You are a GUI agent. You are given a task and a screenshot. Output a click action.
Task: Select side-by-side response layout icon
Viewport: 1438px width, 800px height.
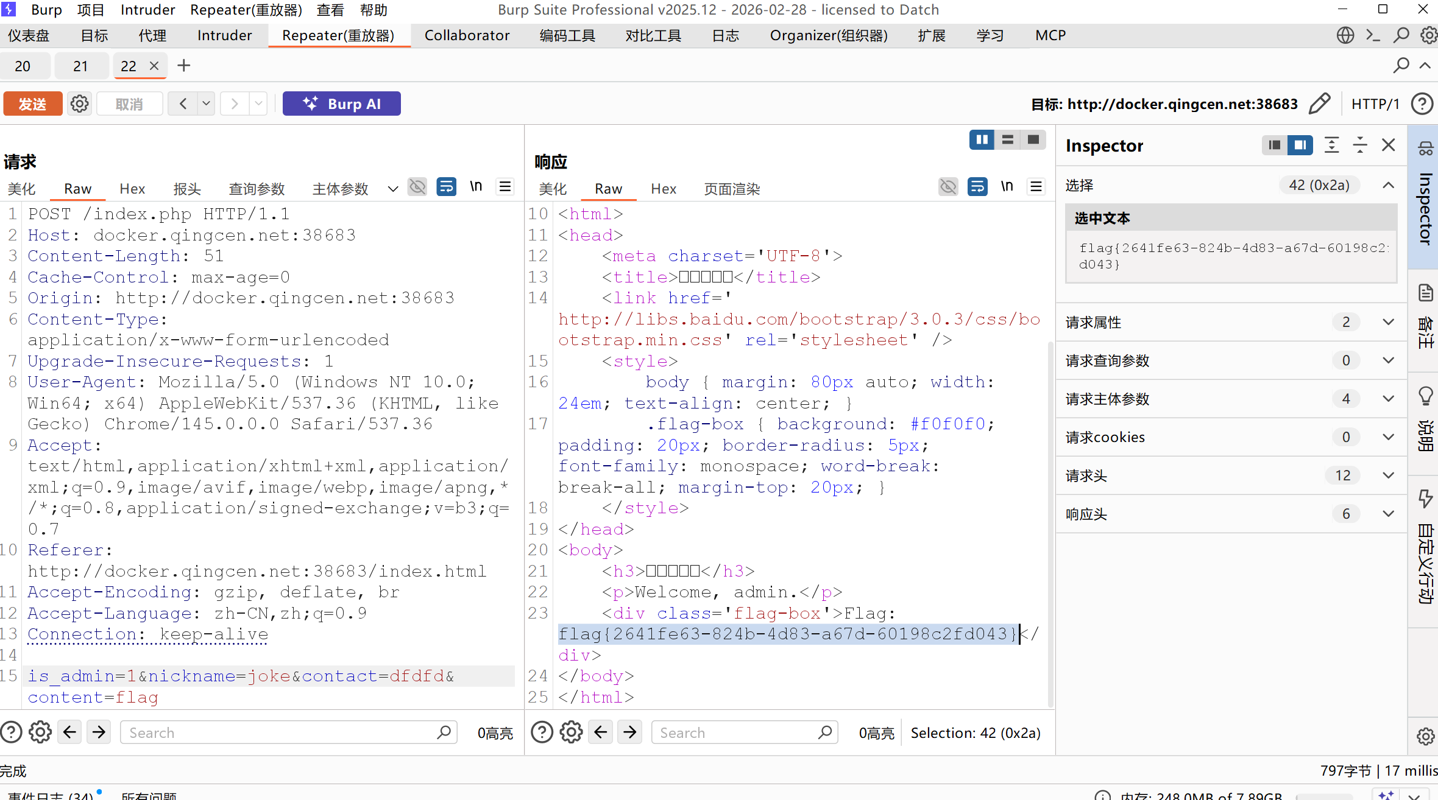point(982,140)
